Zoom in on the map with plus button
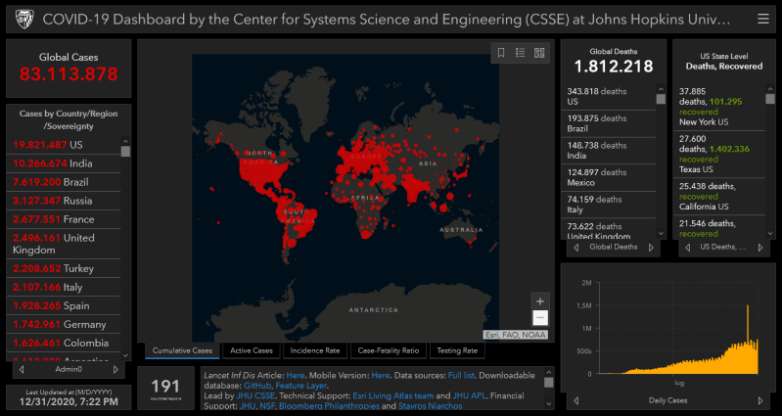Viewport: 782px width, 416px height. point(540,300)
